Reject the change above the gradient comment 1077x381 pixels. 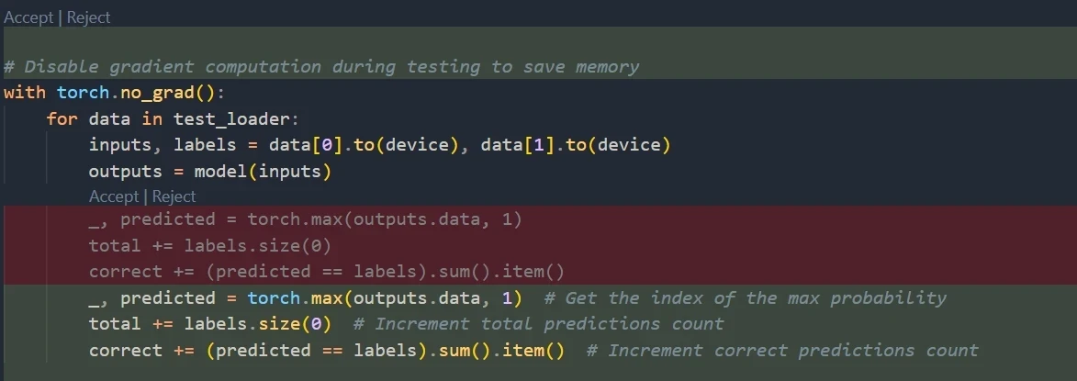[88, 17]
